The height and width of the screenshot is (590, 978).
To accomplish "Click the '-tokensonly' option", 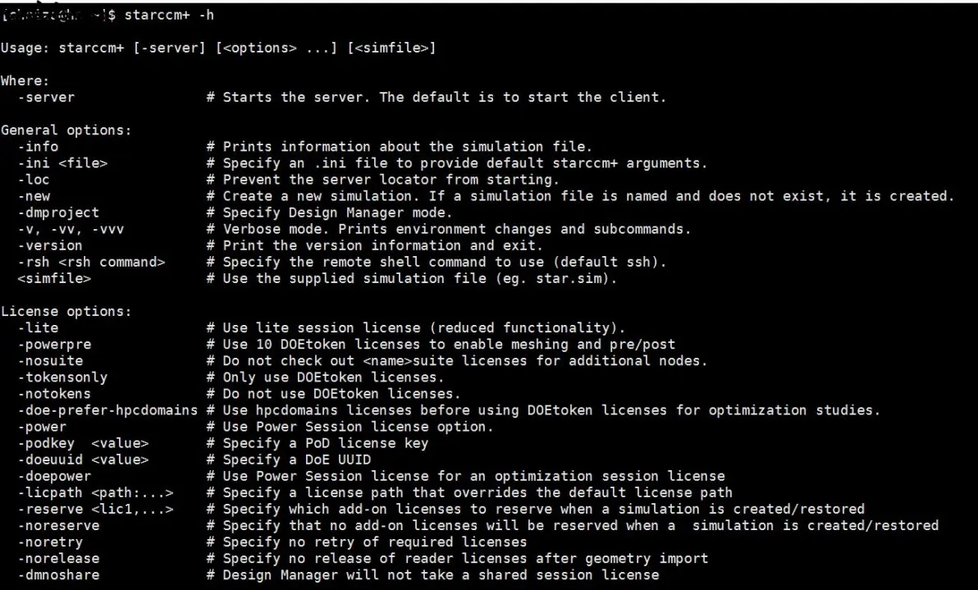I will [62, 377].
